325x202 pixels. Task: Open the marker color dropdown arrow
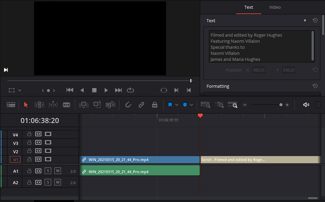point(191,105)
